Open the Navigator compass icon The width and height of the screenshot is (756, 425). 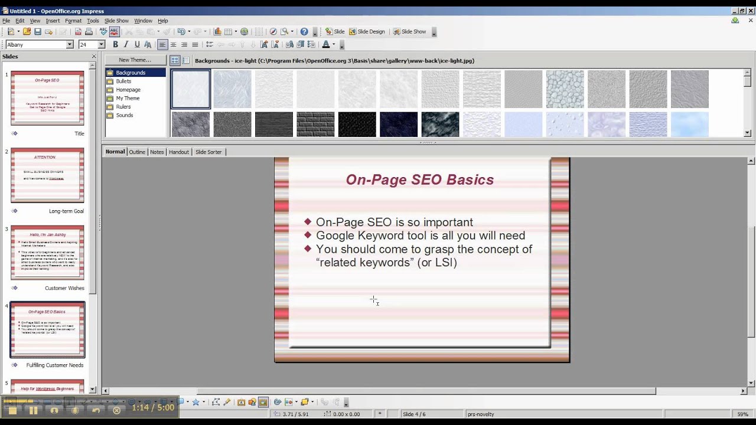coord(273,32)
